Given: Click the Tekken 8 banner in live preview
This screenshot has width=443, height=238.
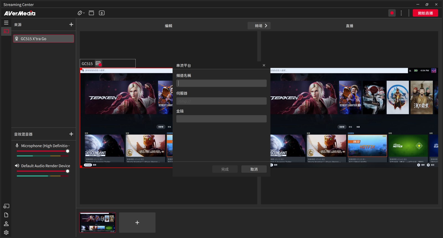Looking at the screenshot, I should (304, 97).
